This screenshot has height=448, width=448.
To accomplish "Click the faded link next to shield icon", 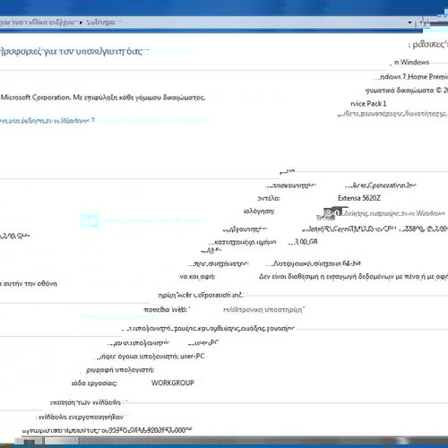I will (x=151, y=221).
